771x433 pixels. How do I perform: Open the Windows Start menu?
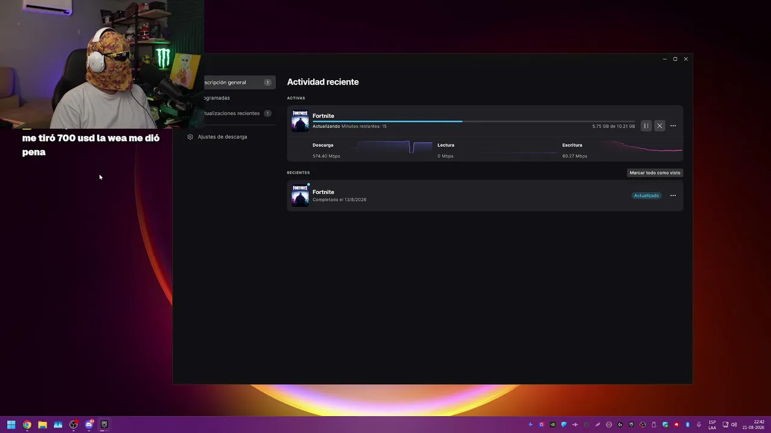tap(11, 425)
